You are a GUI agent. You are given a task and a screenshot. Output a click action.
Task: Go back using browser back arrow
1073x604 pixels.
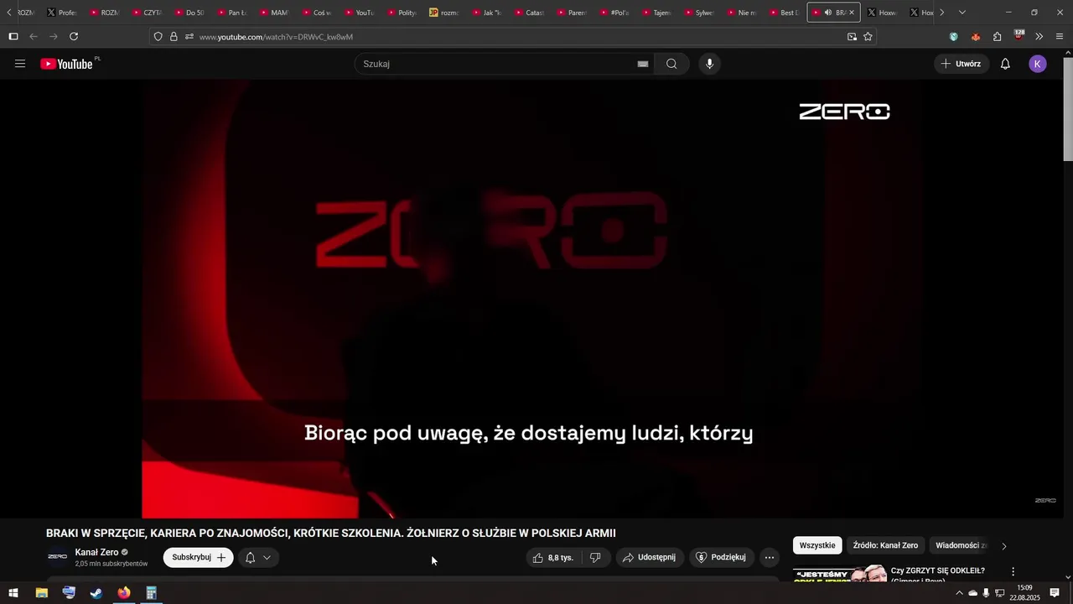click(34, 36)
